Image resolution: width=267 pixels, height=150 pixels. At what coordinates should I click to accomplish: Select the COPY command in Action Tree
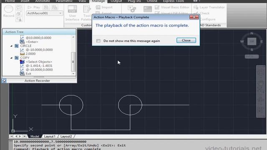[x=25, y=58]
